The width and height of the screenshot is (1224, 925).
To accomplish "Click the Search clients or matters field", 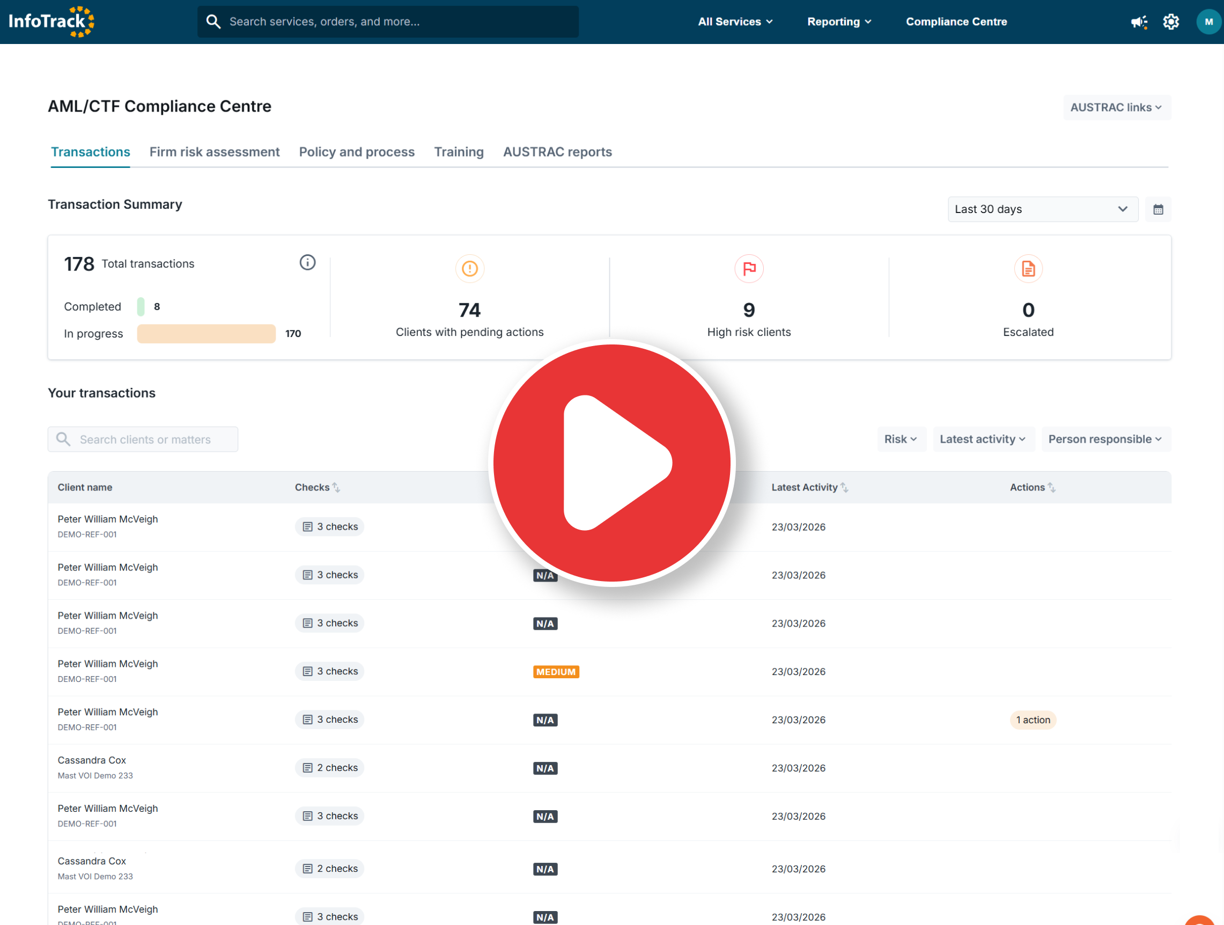I will coord(143,439).
